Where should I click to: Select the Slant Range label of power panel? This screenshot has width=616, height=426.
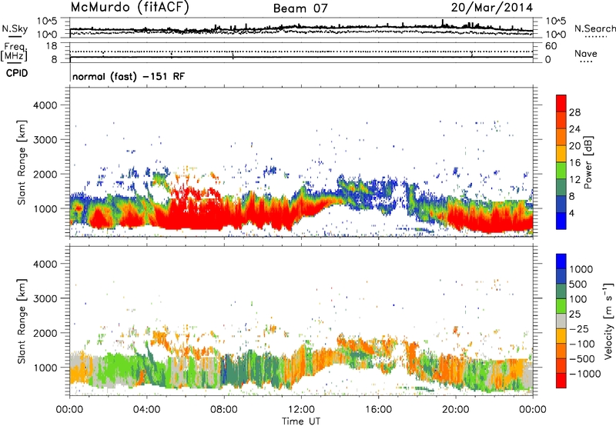(x=22, y=162)
